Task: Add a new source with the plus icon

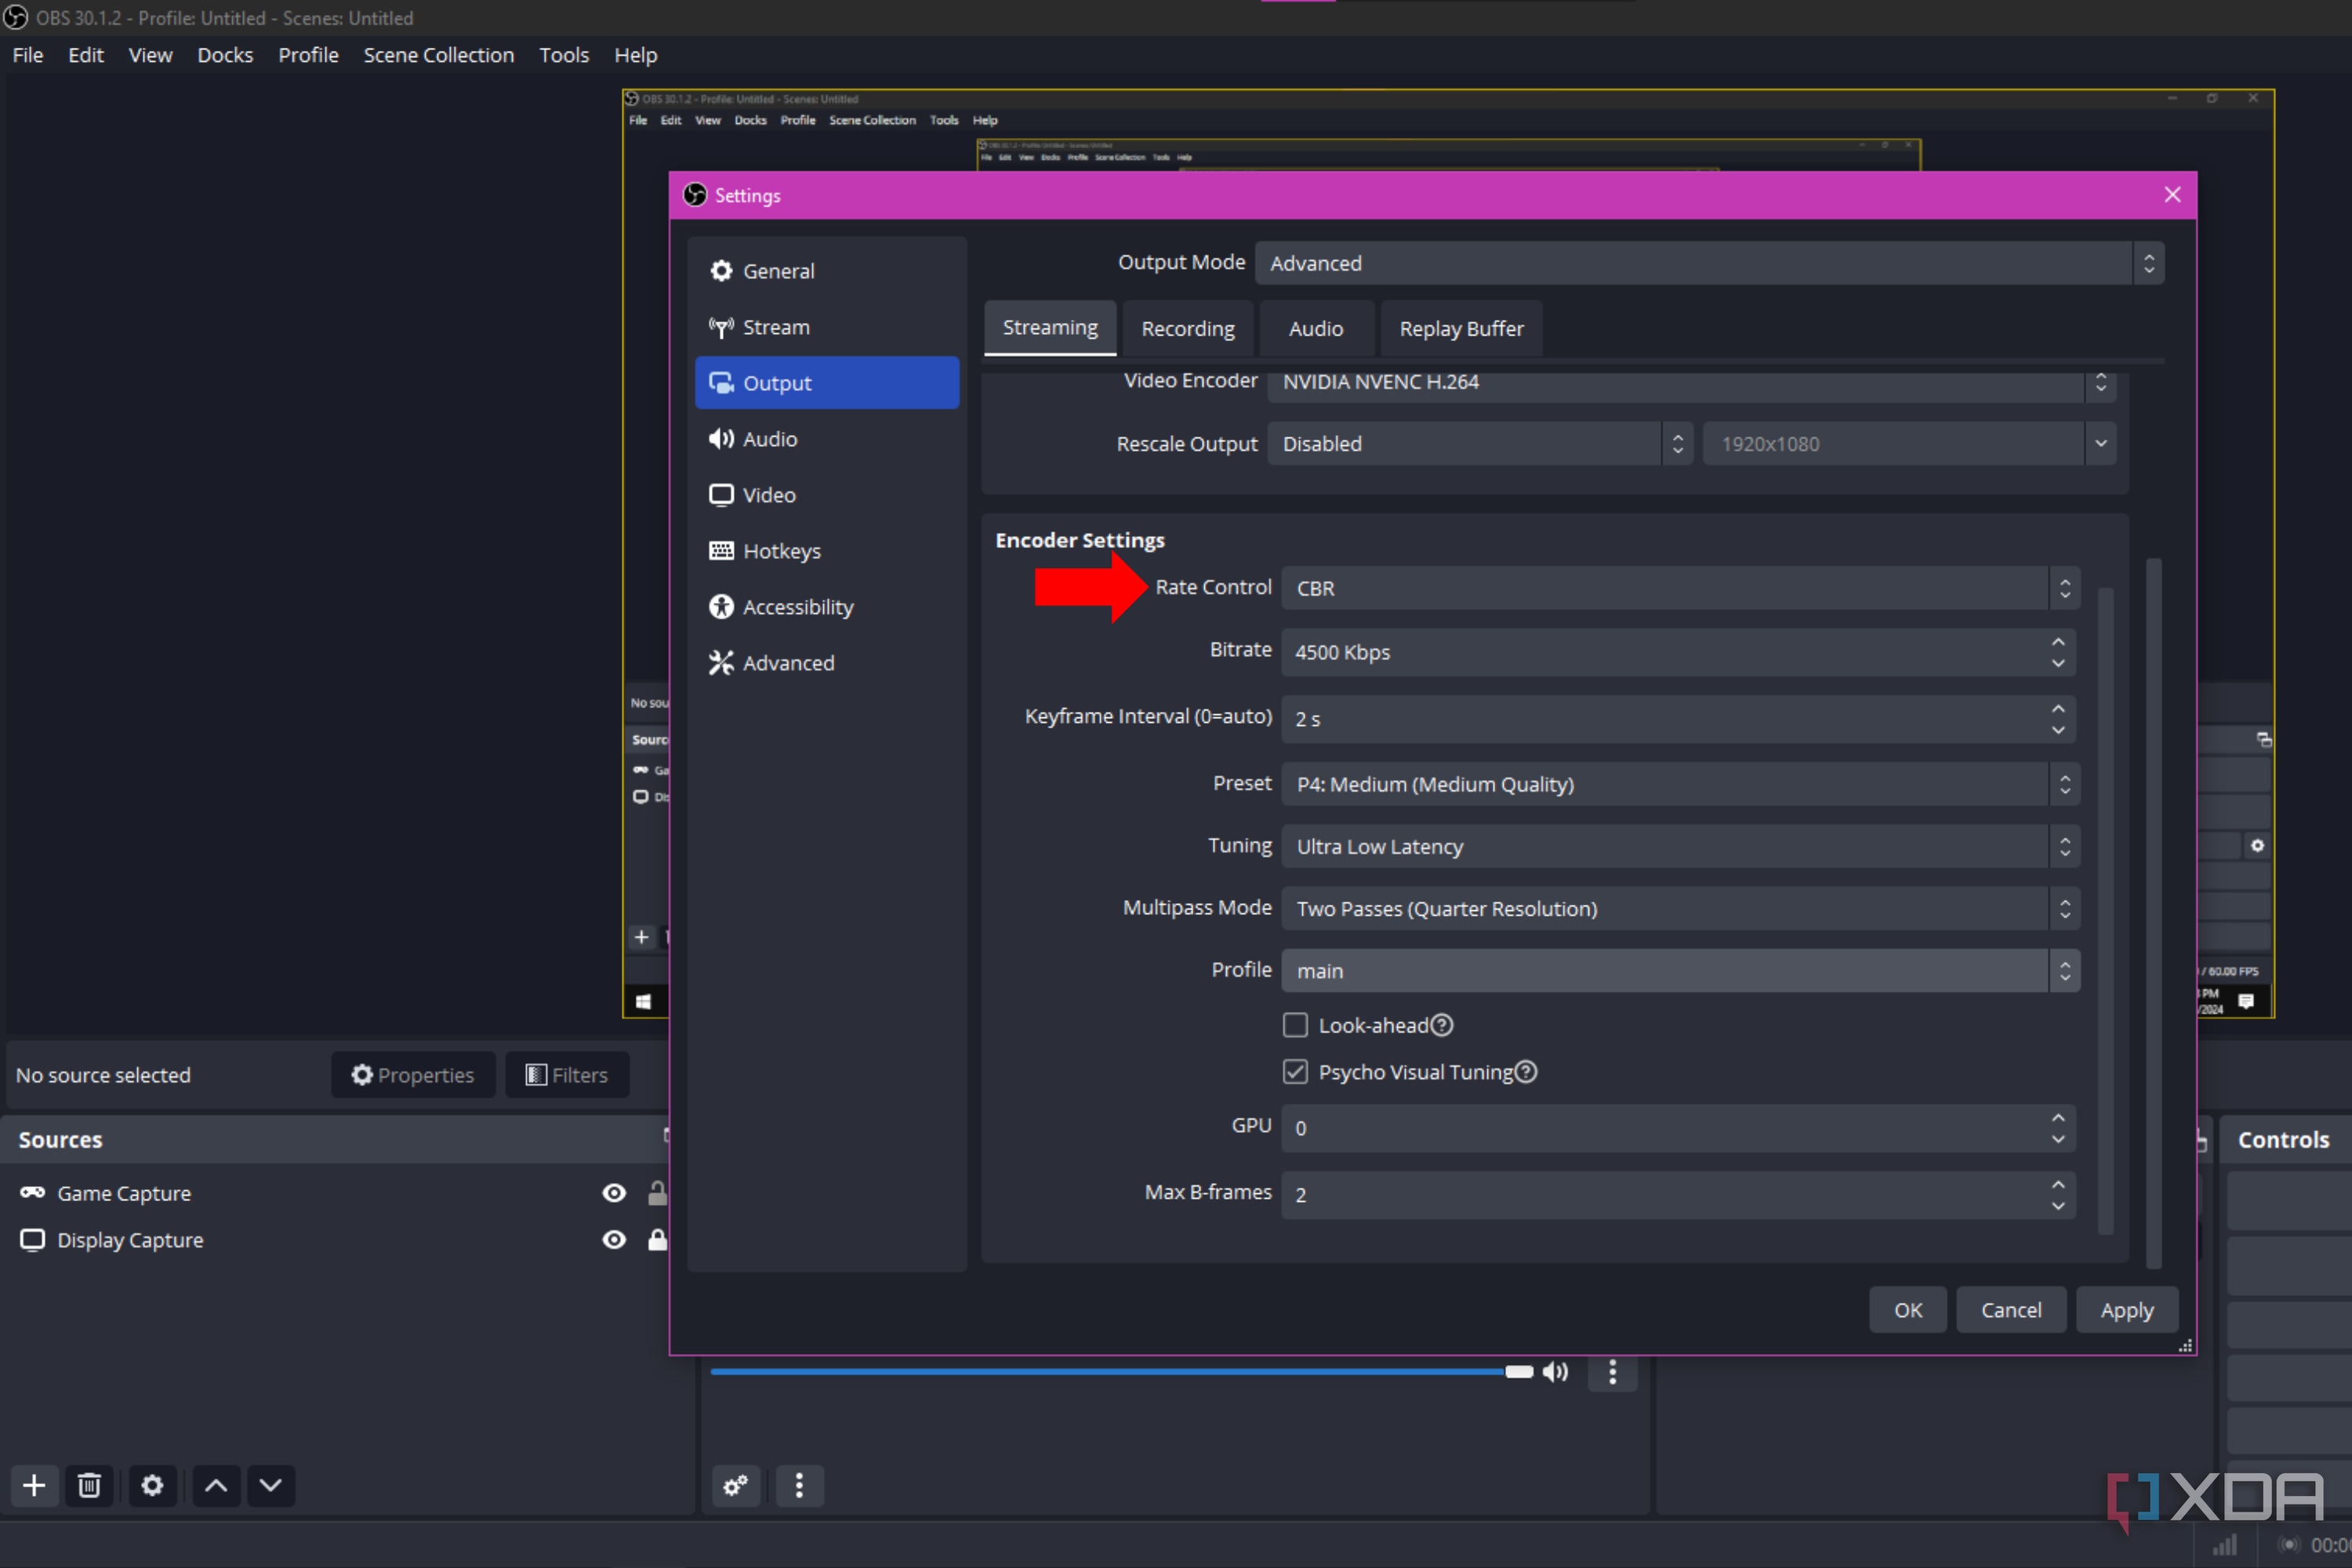Action: coord(34,1486)
